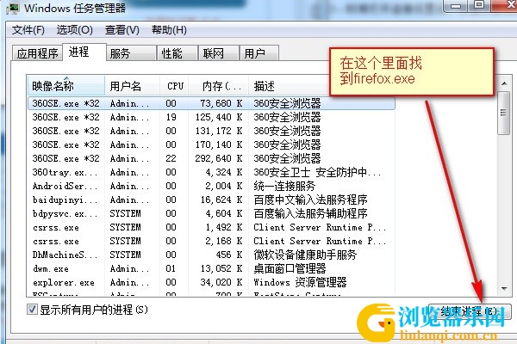This screenshot has height=344, width=517.
Task: Select the dwm.exe process
Action: pos(211,268)
